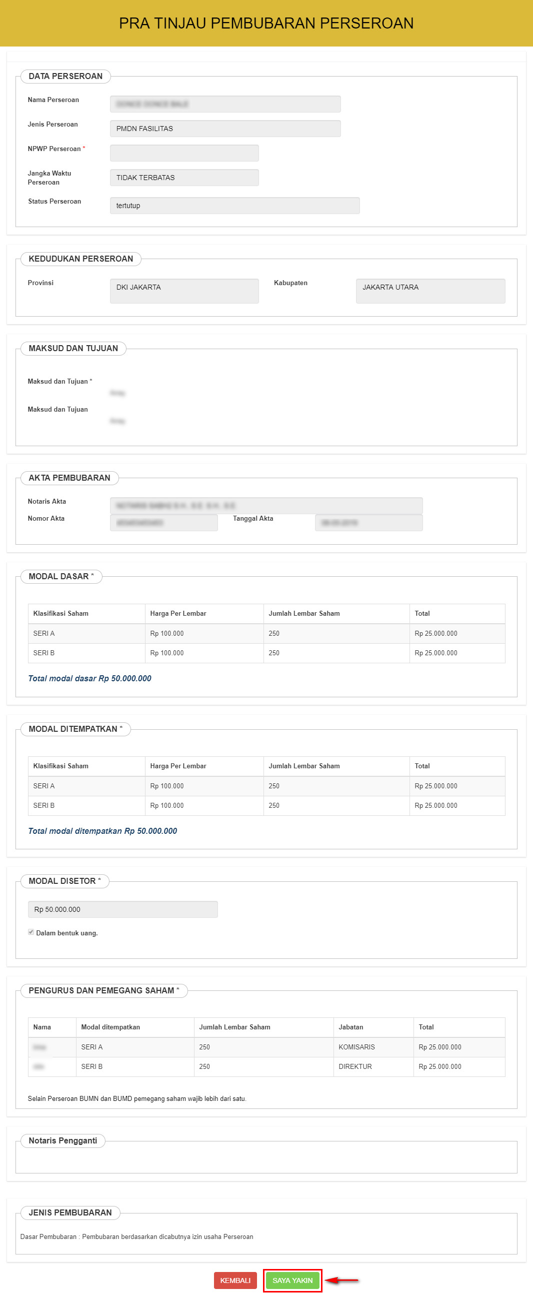Click the Nomor Akta field
The height and width of the screenshot is (1303, 533).
[163, 523]
